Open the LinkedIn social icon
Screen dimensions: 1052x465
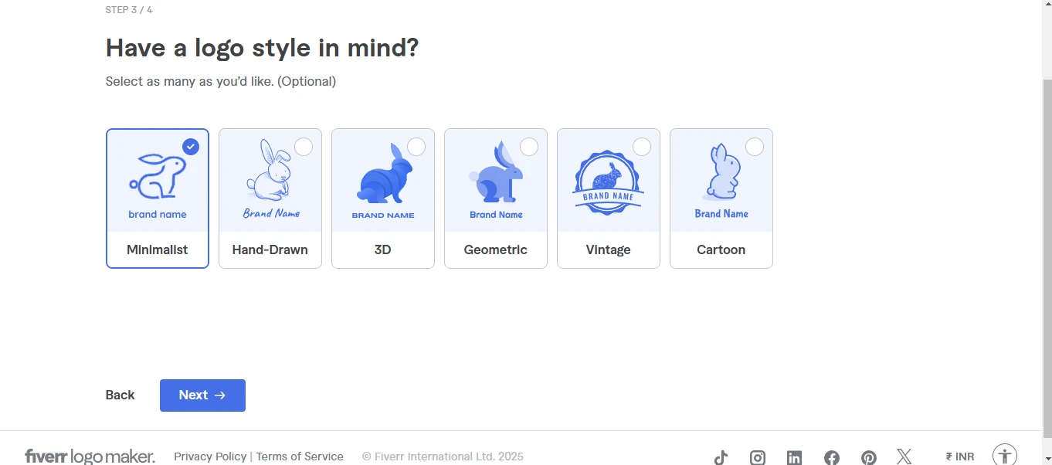point(794,457)
